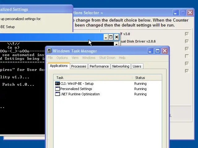
Task: Click the Windows Task Manager title text
Action: 75,51
